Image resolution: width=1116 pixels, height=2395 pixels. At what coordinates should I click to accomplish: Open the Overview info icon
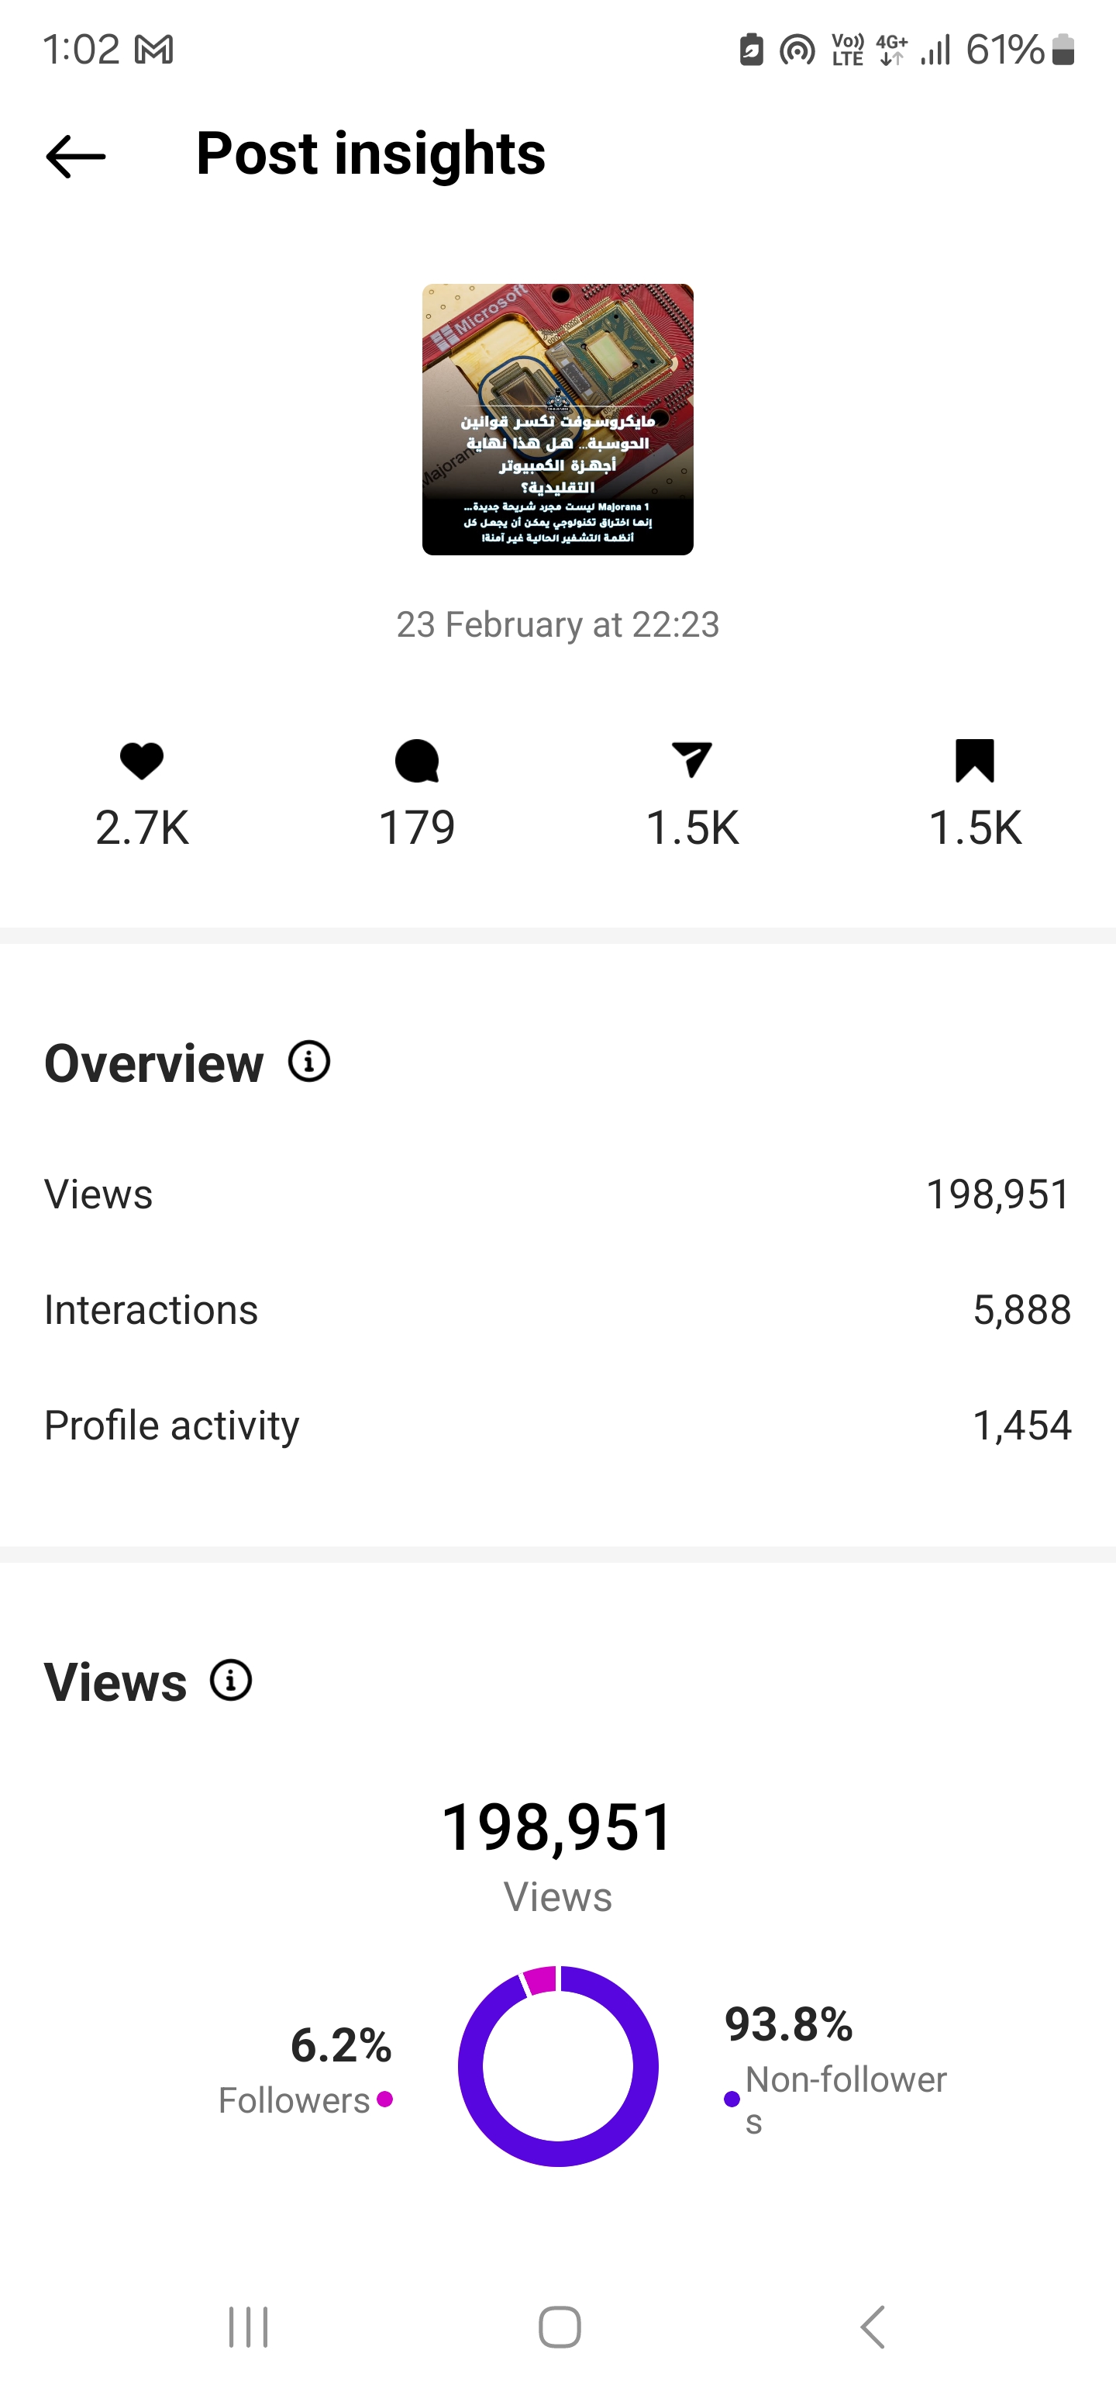click(309, 1061)
